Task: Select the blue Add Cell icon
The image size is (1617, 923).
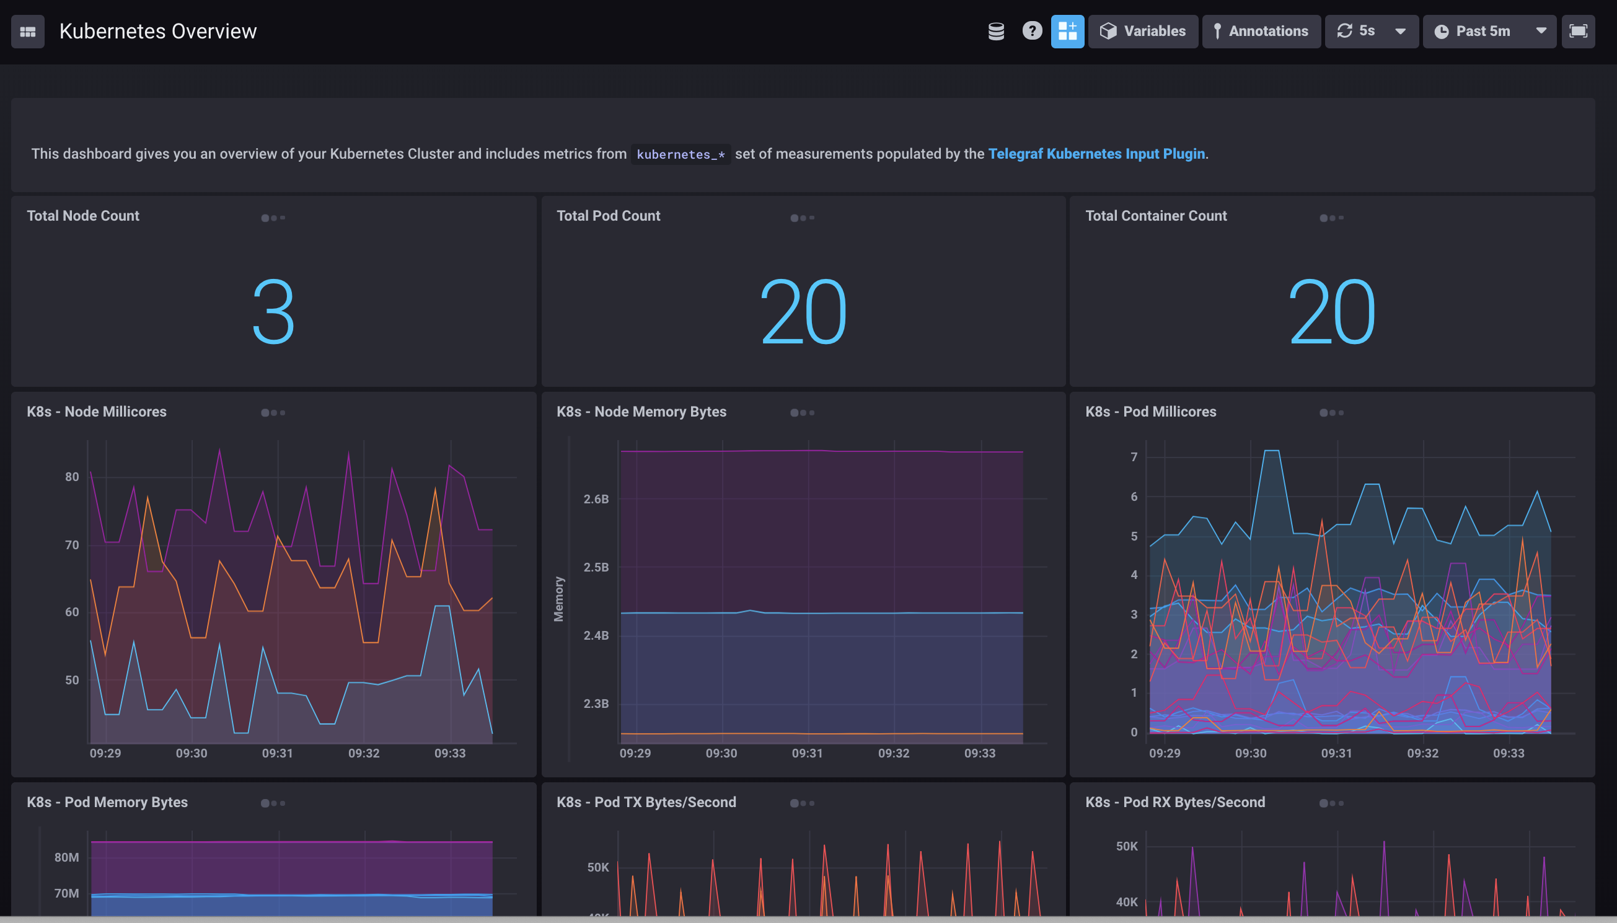Action: tap(1067, 30)
